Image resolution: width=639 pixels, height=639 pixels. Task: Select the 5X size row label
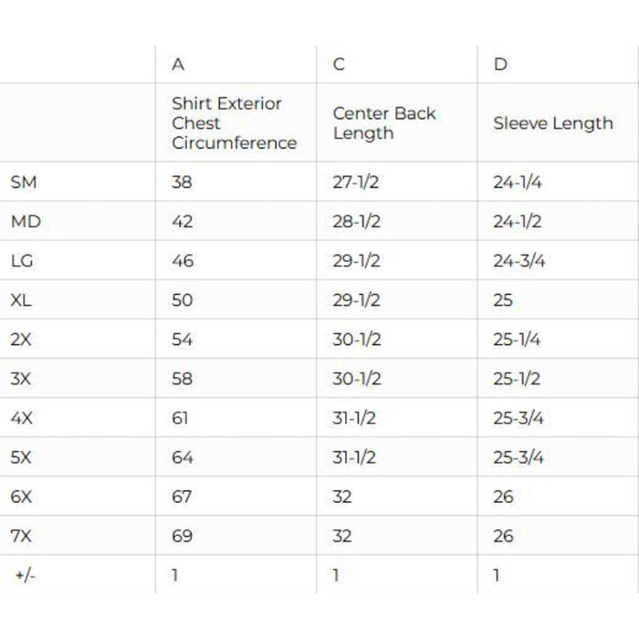pos(21,457)
